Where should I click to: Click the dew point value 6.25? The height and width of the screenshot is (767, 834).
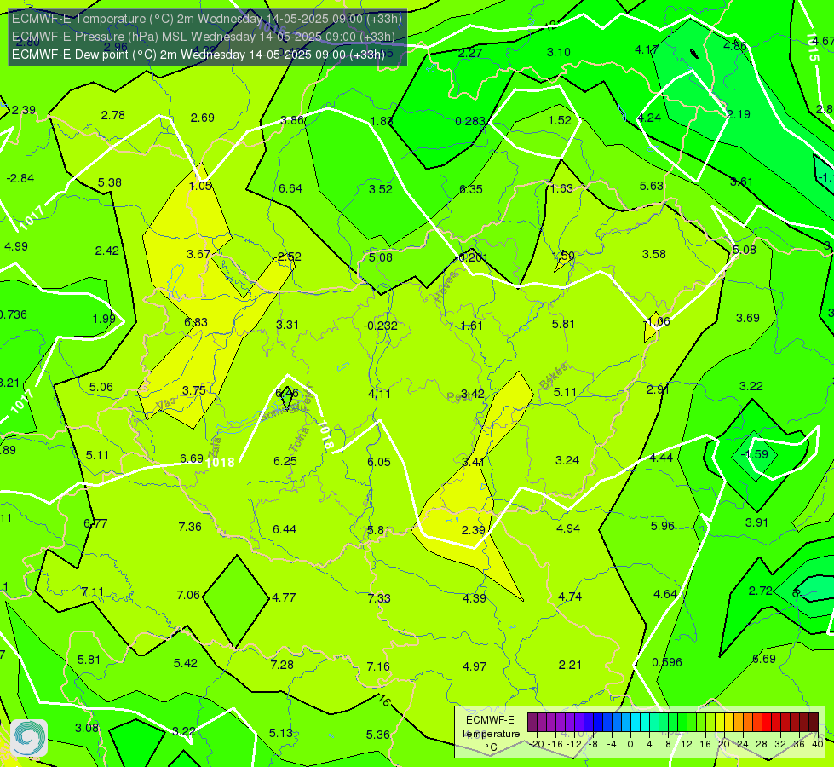285,461
